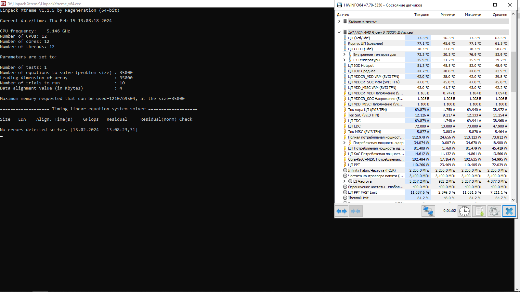
Task: Click the expand sensor columns arrows icon
Action: [x=342, y=211]
